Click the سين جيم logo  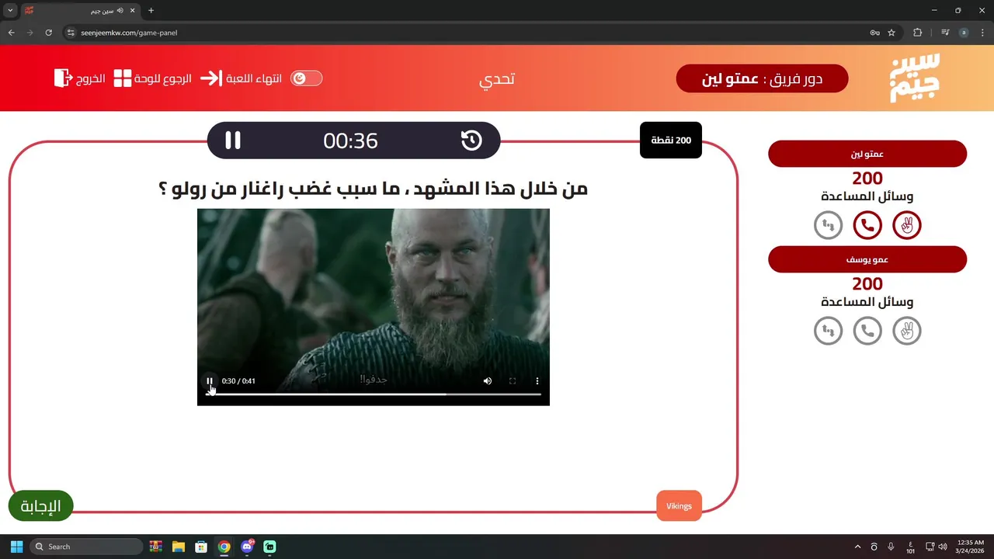915,78
